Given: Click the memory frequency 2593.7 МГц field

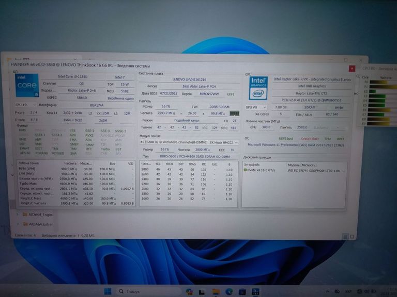Looking at the screenshot, I should (x=165, y=113).
